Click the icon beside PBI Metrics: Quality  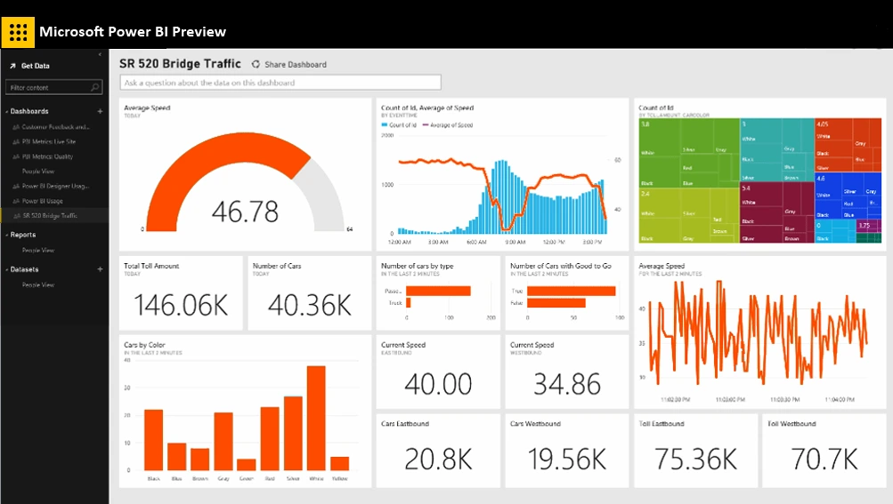pos(16,156)
